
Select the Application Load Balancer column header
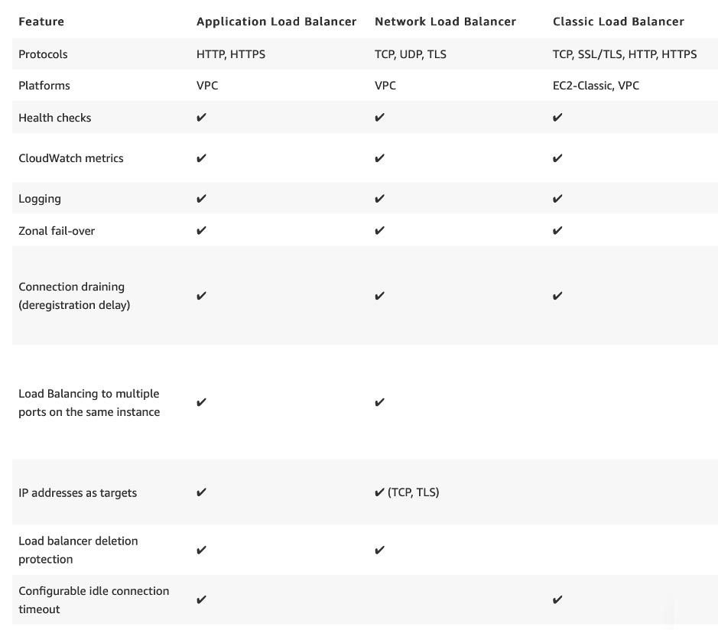(276, 21)
